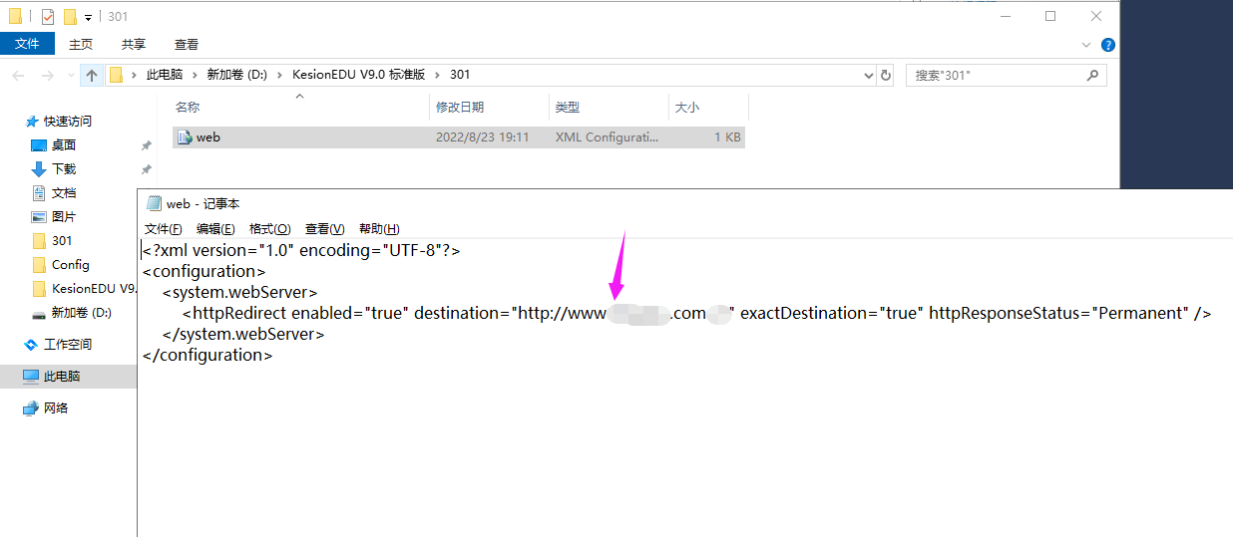Click the blue help question mark icon
1233x537 pixels.
click(x=1107, y=45)
